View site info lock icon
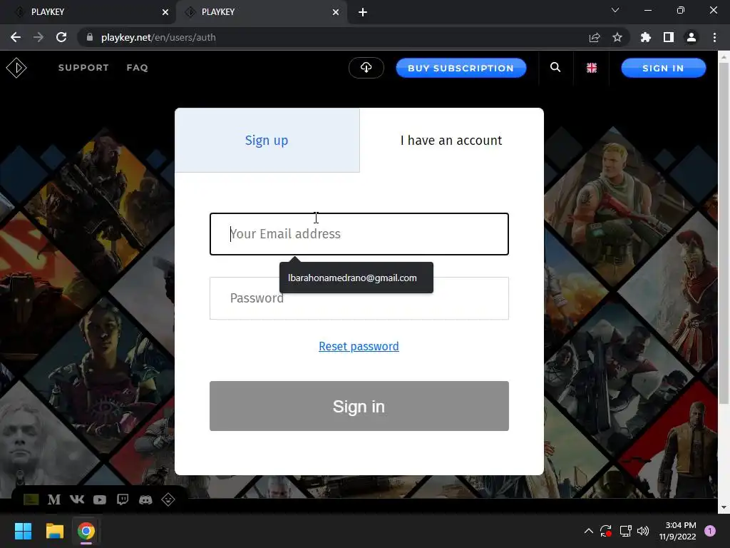 pyautogui.click(x=90, y=37)
